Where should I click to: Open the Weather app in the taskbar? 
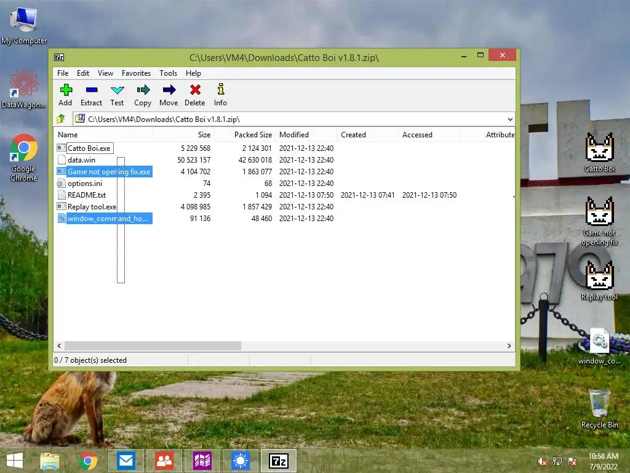point(241,461)
